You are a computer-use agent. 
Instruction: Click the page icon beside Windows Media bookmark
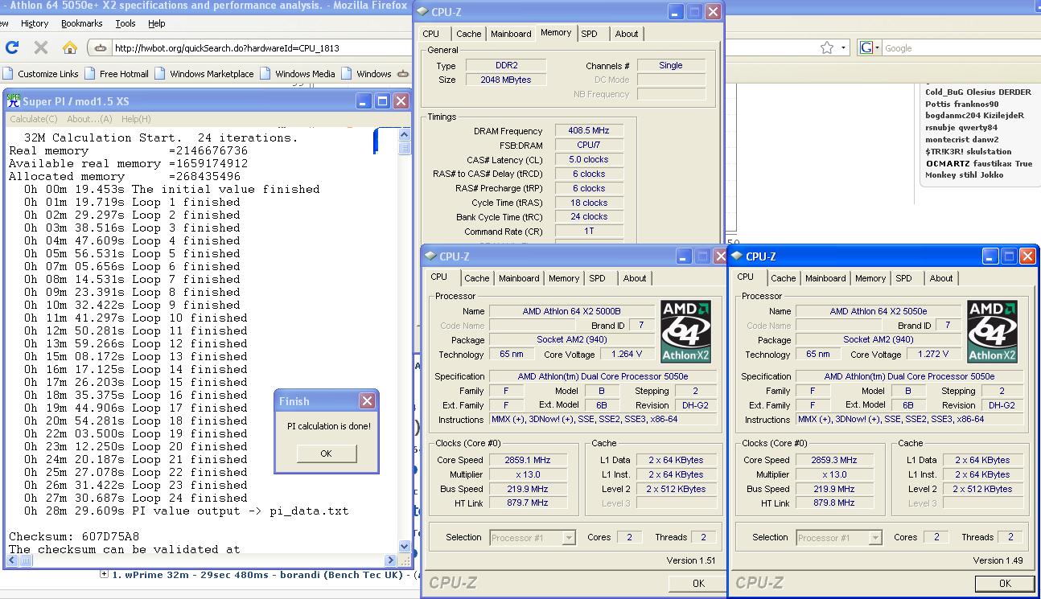tap(266, 73)
